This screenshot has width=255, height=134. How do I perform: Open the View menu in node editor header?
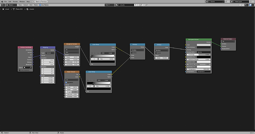20,5
